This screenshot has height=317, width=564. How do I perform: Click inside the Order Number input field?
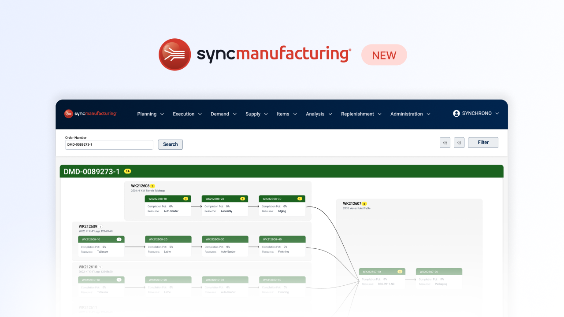(x=109, y=144)
